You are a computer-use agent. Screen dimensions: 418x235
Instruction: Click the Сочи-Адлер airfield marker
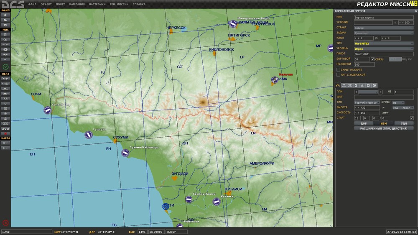click(48, 110)
